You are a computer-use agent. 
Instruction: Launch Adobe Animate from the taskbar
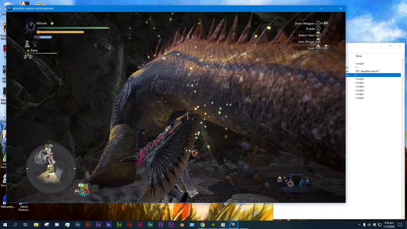(x=129, y=225)
